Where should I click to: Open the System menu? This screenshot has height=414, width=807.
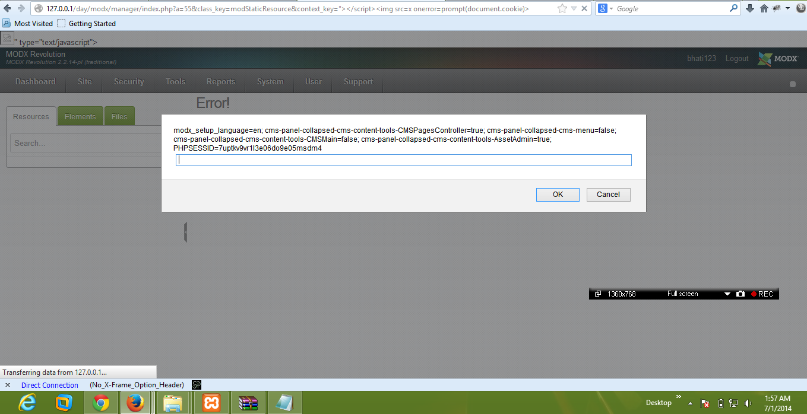tap(270, 82)
